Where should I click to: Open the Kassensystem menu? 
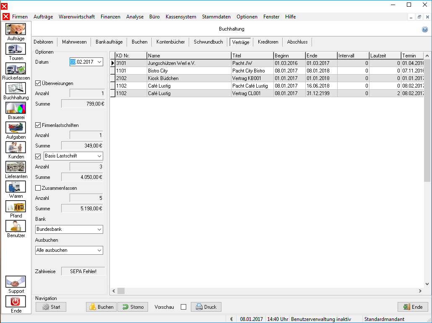181,17
